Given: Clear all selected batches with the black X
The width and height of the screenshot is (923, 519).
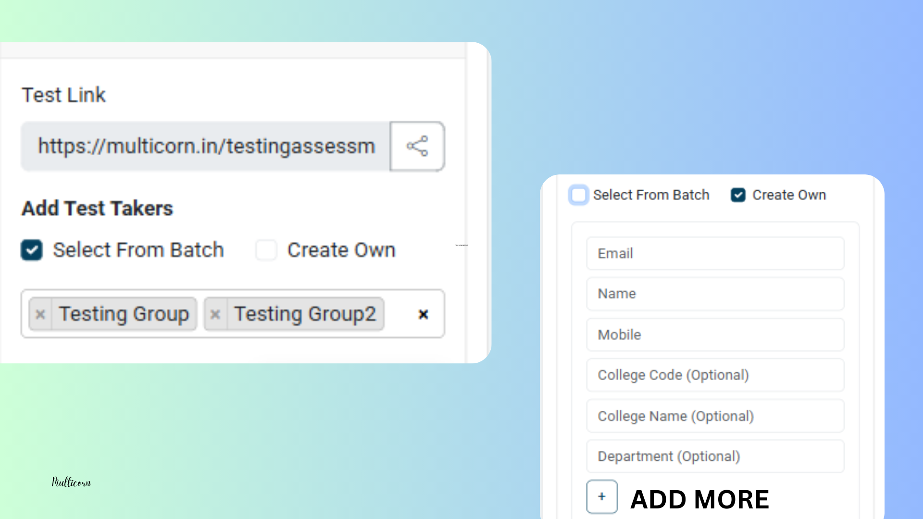Looking at the screenshot, I should coord(423,314).
